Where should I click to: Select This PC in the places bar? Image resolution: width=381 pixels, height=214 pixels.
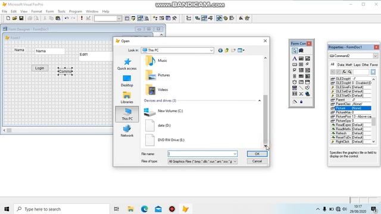coord(127,114)
